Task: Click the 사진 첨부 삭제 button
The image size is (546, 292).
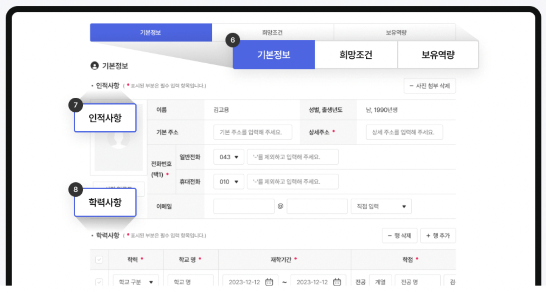Action: 430,86
